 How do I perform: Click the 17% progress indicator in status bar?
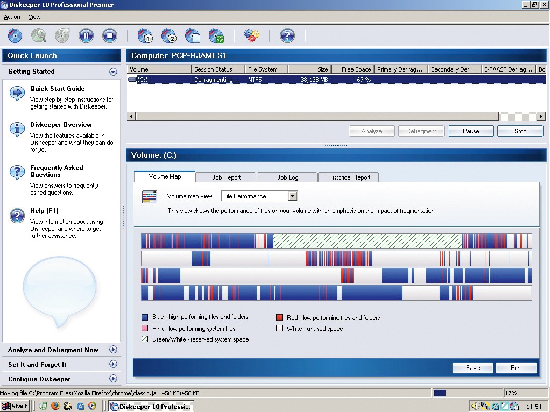[x=511, y=393]
